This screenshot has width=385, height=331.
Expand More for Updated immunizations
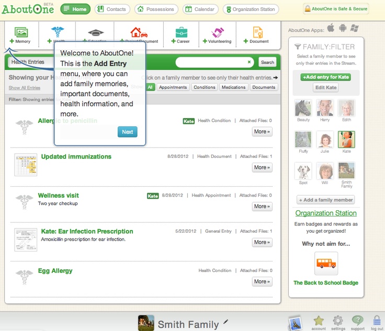coord(262,167)
